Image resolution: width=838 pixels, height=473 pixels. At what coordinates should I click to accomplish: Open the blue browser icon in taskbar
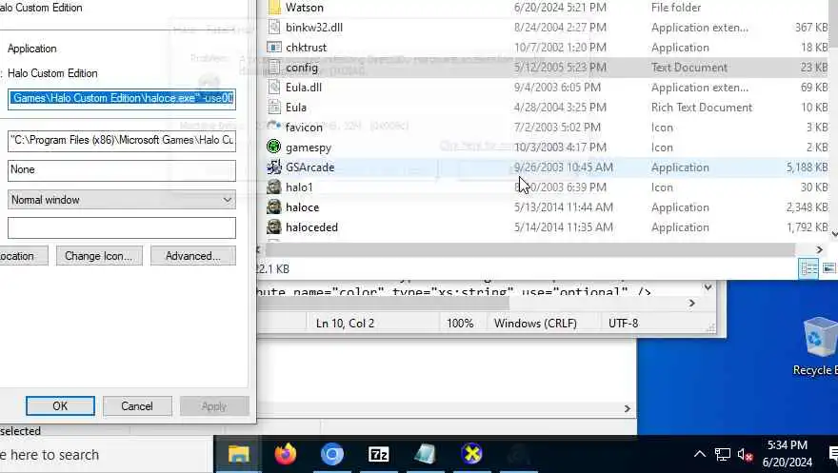point(332,454)
